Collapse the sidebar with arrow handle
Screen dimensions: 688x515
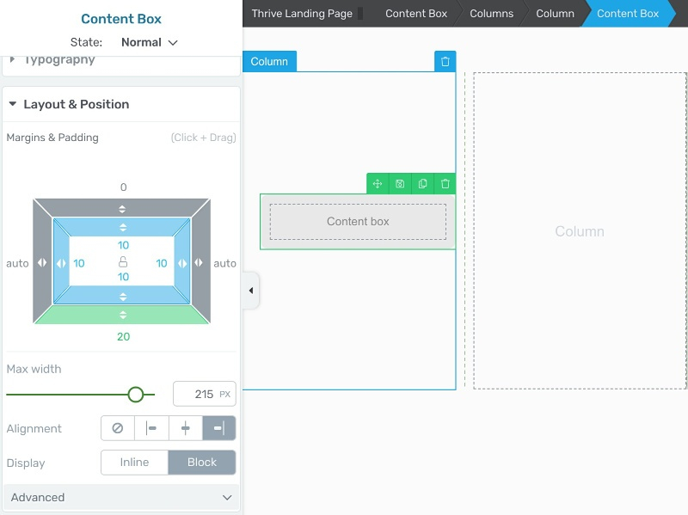coord(251,291)
